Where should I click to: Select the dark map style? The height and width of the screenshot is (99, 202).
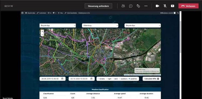[x=115, y=79]
